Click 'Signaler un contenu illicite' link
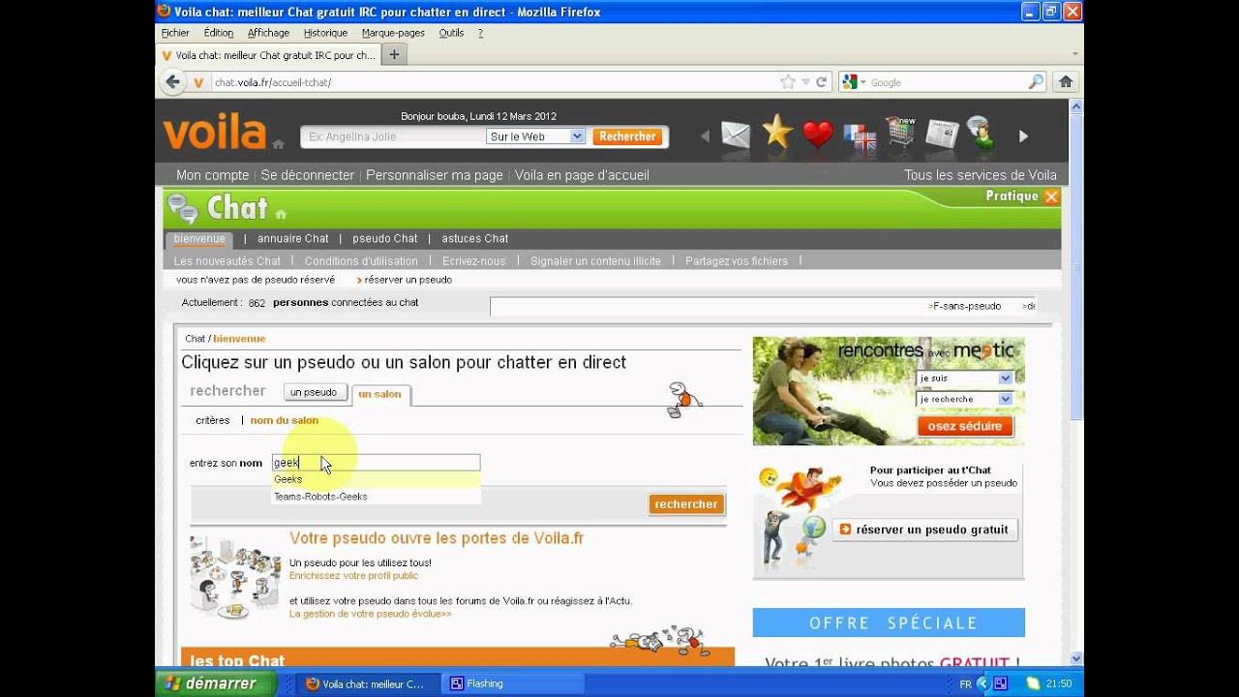This screenshot has width=1239, height=697. [595, 261]
